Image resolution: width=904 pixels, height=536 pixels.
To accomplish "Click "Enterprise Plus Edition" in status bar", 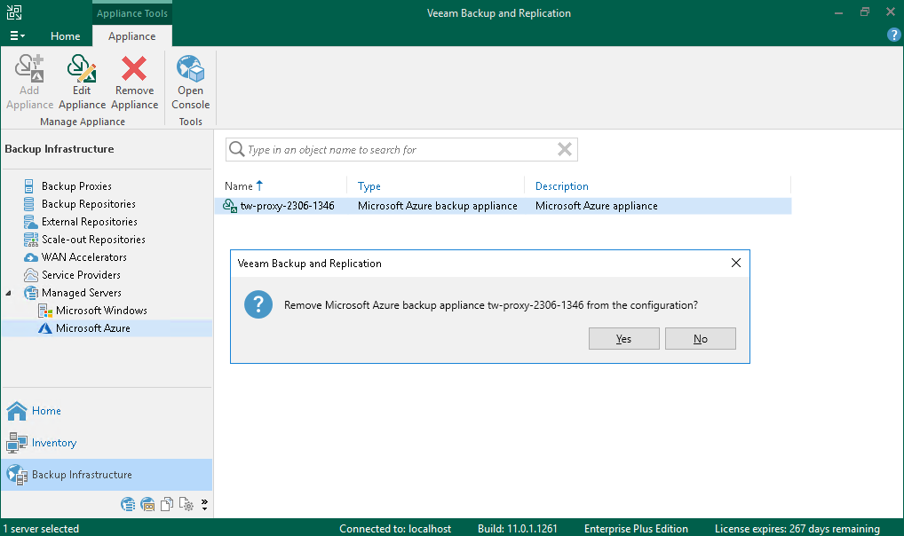I will pos(636,529).
